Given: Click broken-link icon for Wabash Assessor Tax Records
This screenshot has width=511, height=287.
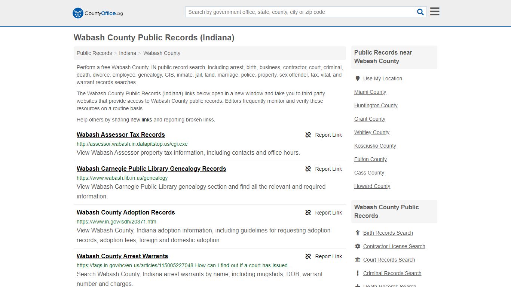Looking at the screenshot, I should point(308,135).
